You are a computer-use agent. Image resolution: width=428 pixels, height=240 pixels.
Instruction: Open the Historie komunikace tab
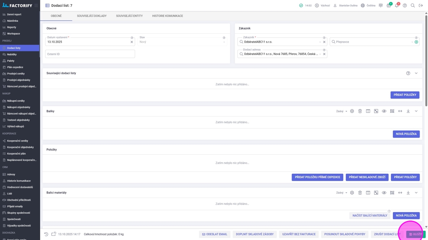167,16
